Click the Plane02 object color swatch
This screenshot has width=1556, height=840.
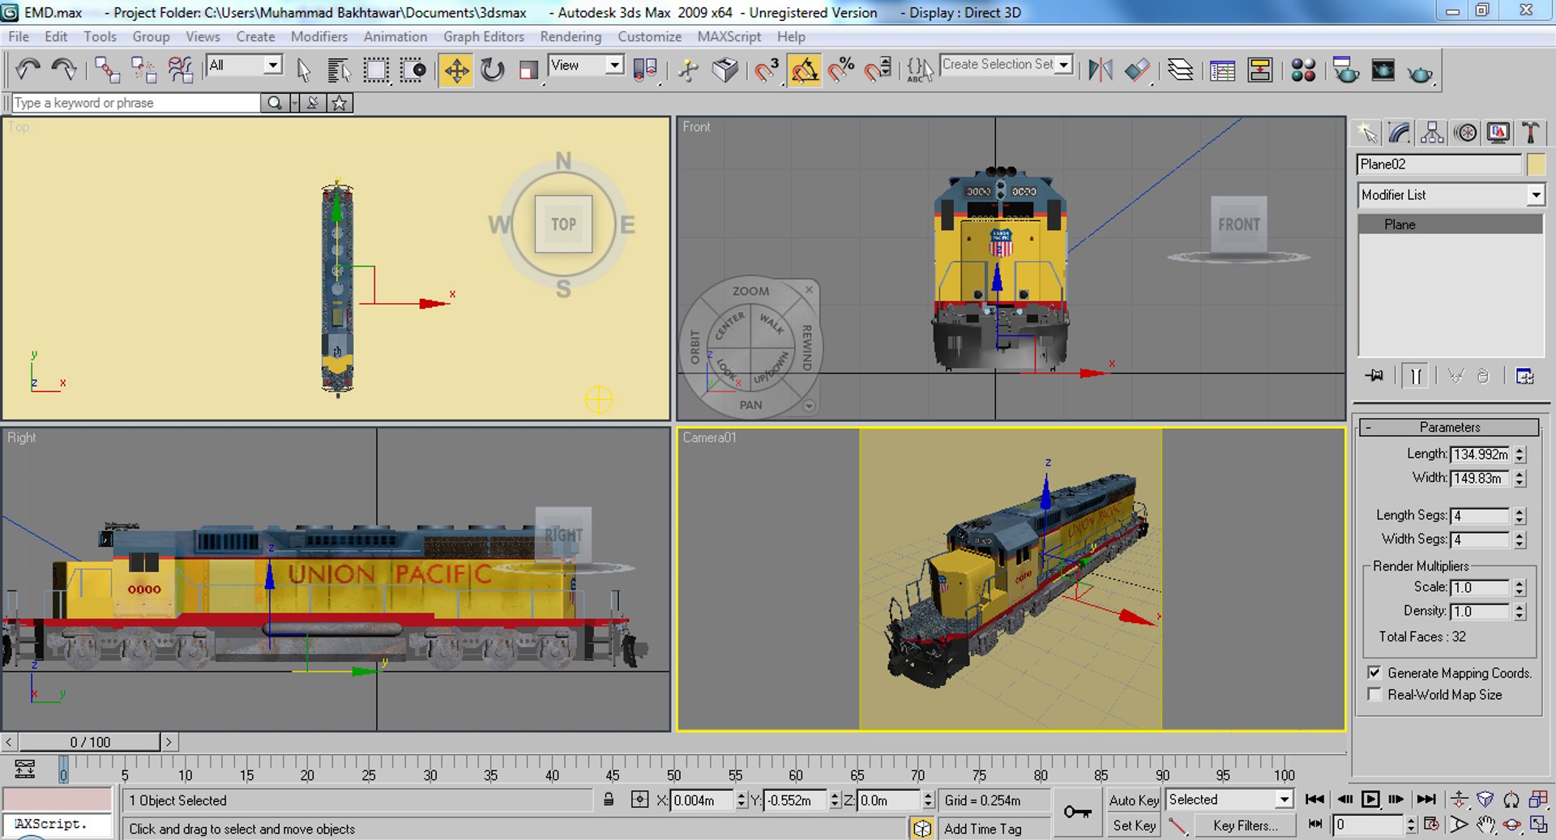tap(1536, 164)
